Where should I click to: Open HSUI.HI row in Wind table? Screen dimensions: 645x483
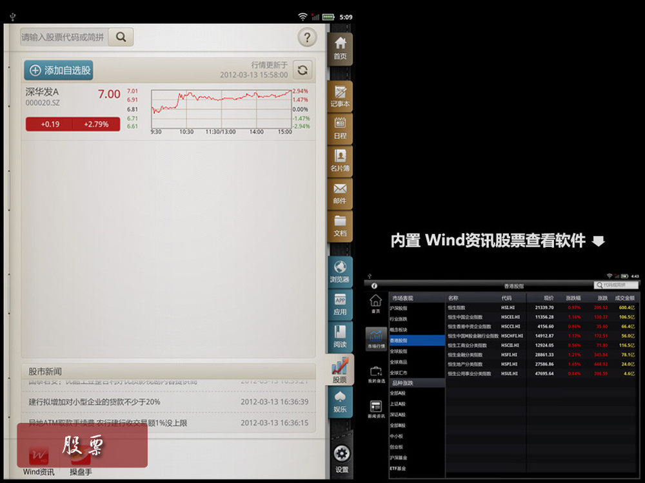click(x=542, y=374)
